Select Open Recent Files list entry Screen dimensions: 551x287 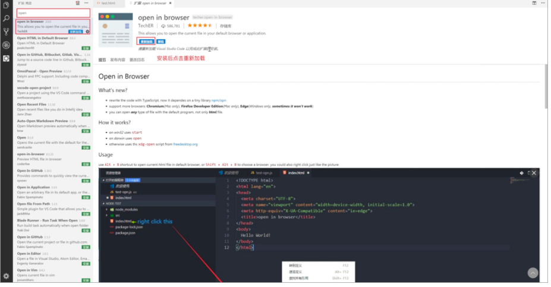[53, 109]
